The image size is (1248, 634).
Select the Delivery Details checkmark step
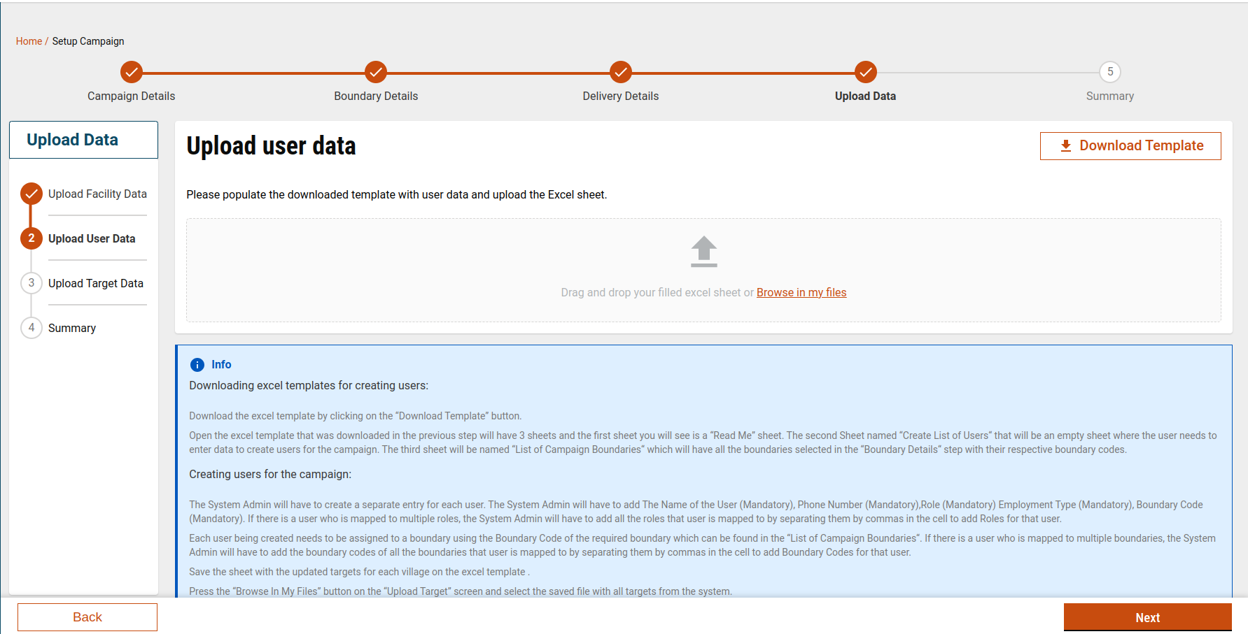pyautogui.click(x=620, y=72)
